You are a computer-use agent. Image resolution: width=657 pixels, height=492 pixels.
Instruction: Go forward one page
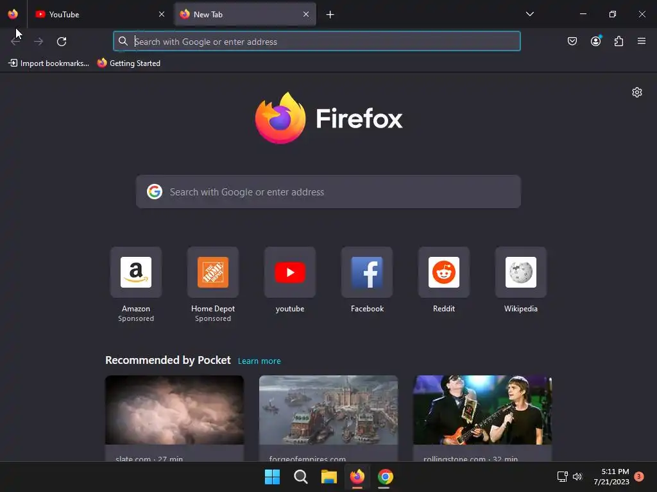click(x=38, y=42)
